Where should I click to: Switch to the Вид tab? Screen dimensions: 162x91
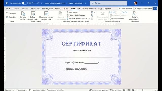pos(100,9)
